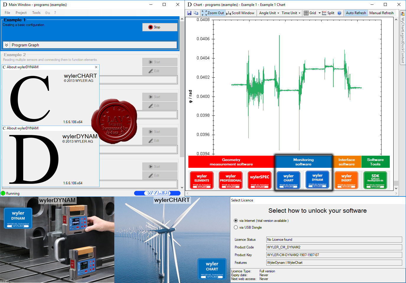Screen dimensions: 406x283
Task: Open the Tools menu
Action: pos(36,13)
